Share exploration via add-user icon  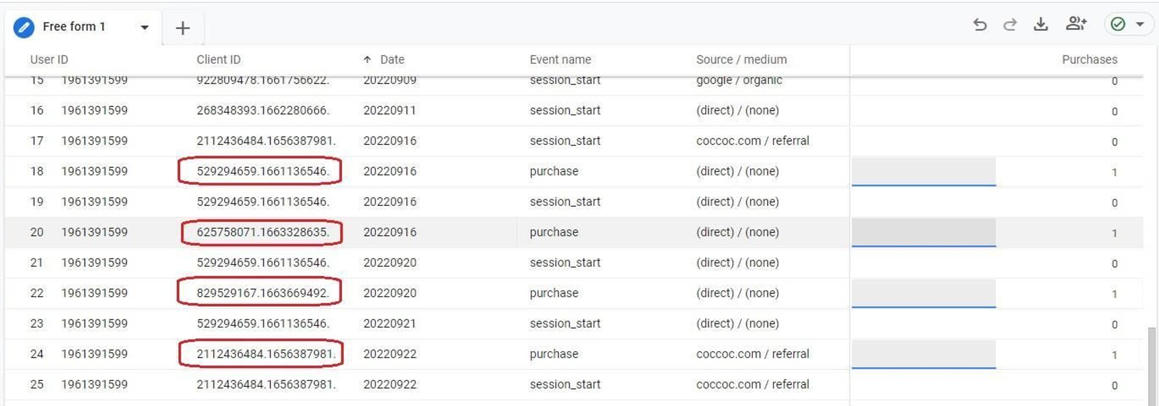(1076, 24)
